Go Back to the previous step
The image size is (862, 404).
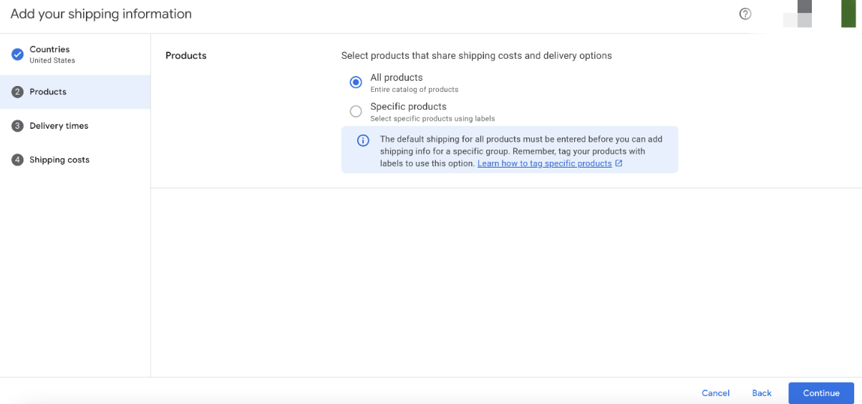[x=762, y=393]
